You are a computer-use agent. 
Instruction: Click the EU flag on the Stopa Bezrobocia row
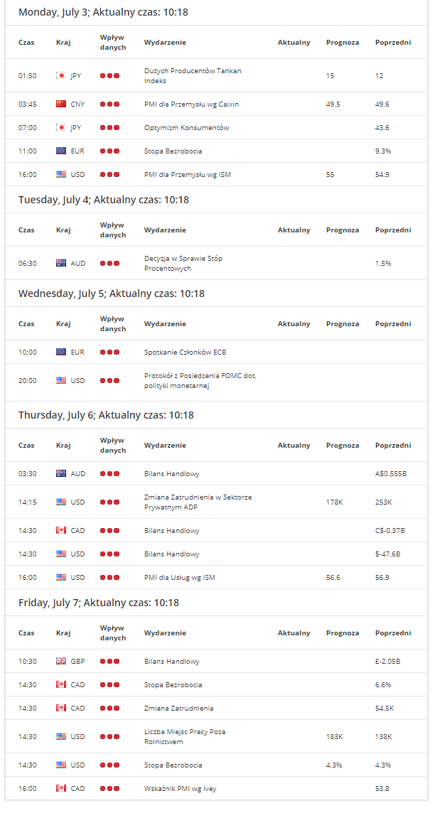coord(61,151)
